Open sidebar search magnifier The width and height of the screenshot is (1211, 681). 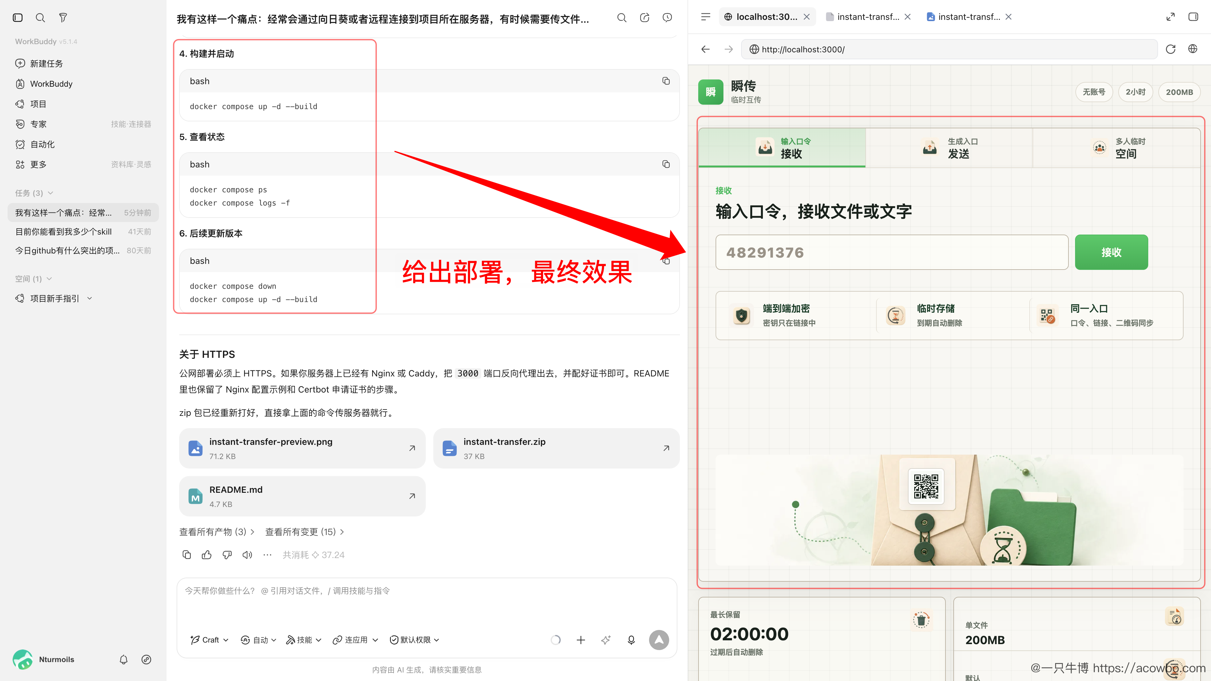click(x=40, y=17)
